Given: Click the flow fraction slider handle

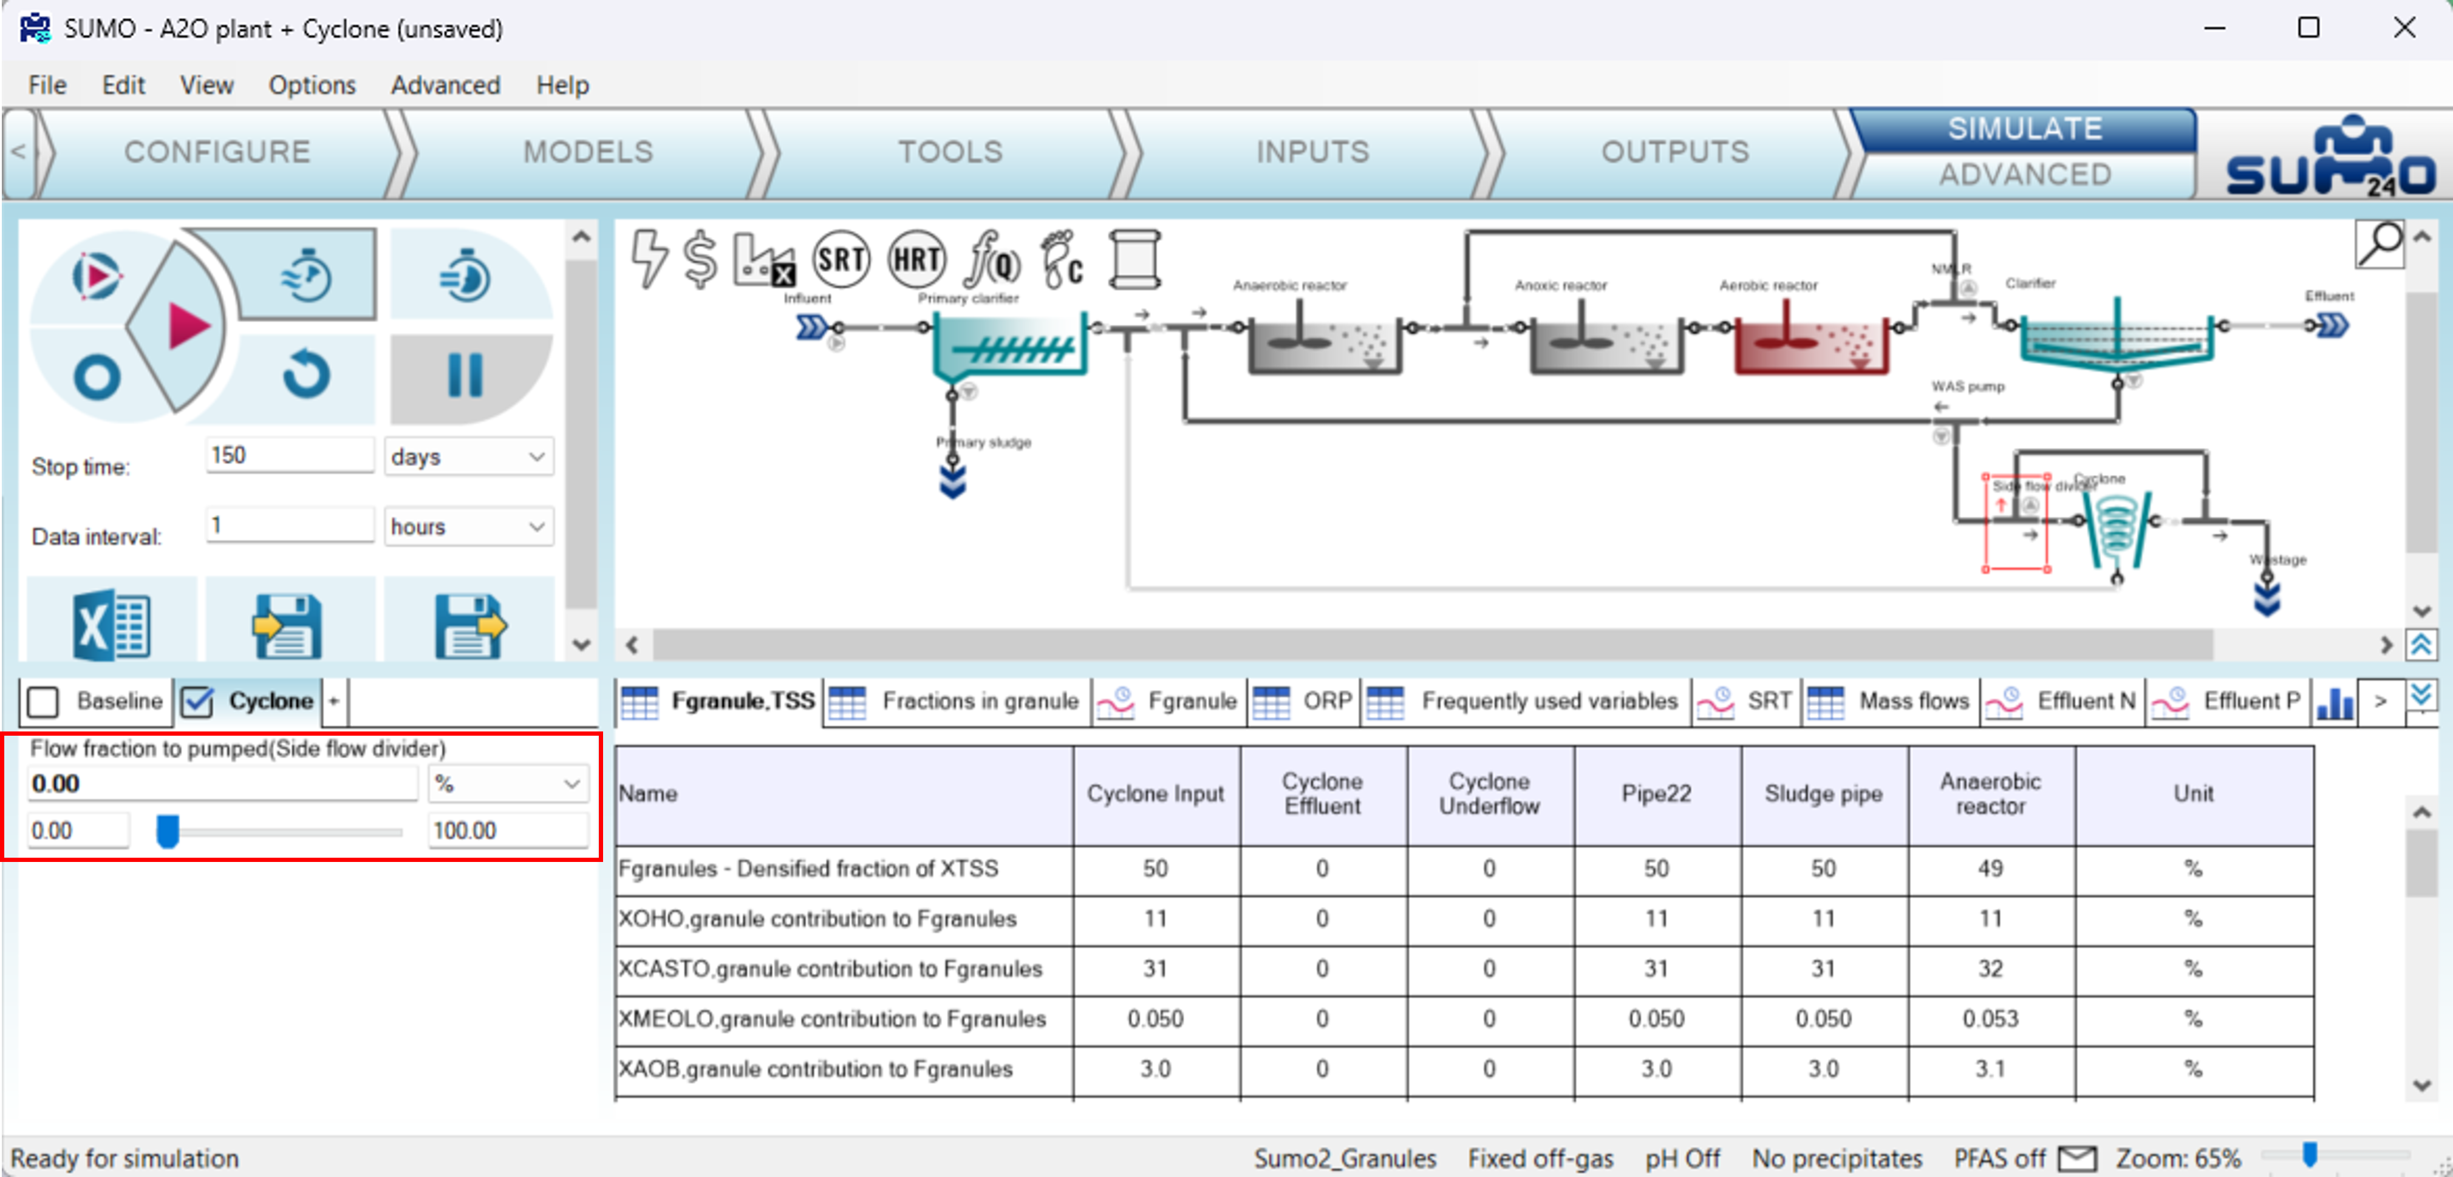Looking at the screenshot, I should (168, 830).
